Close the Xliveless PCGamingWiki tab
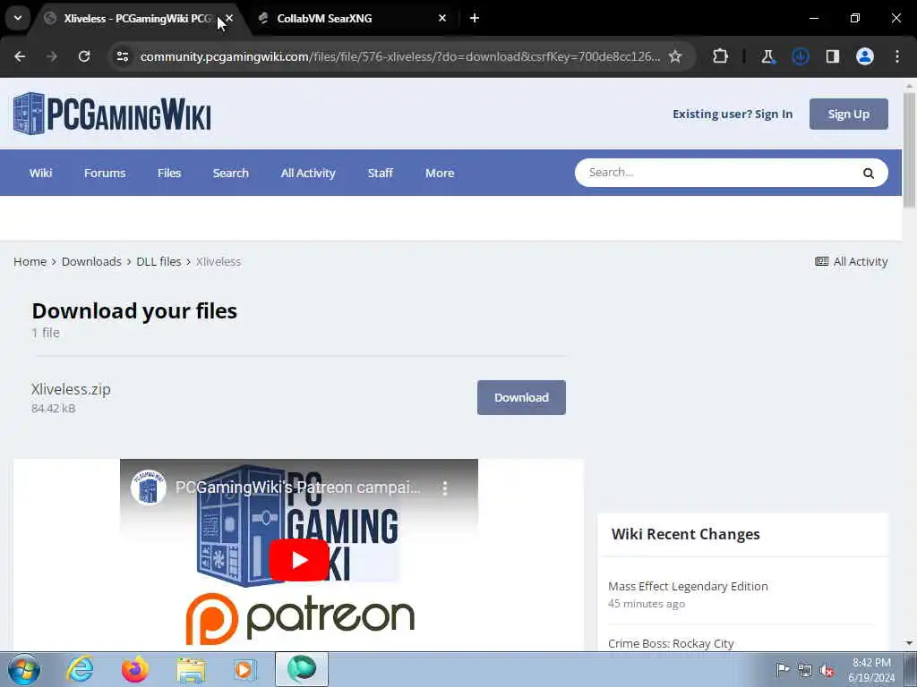The width and height of the screenshot is (917, 687). 229,19
